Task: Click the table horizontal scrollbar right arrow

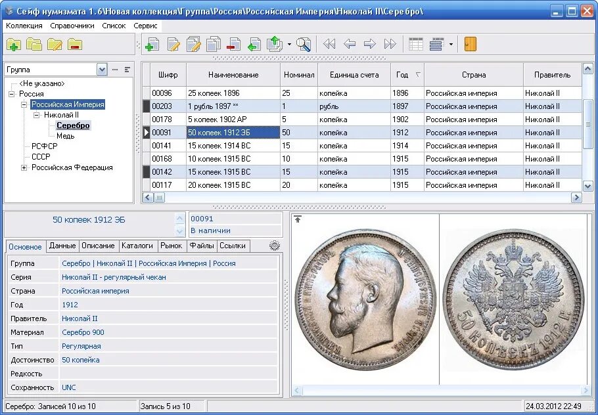Action: [576, 198]
